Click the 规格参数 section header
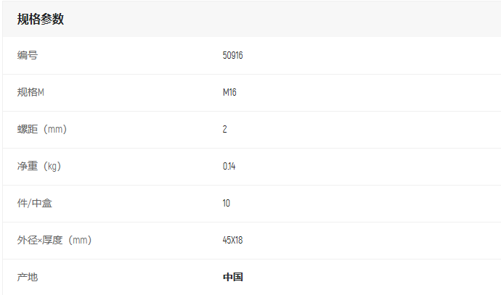 pos(41,19)
